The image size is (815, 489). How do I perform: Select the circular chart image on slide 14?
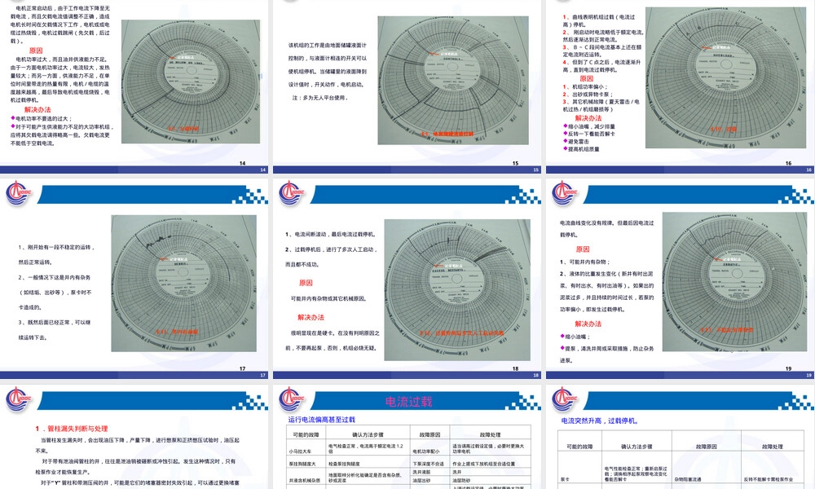pos(191,81)
